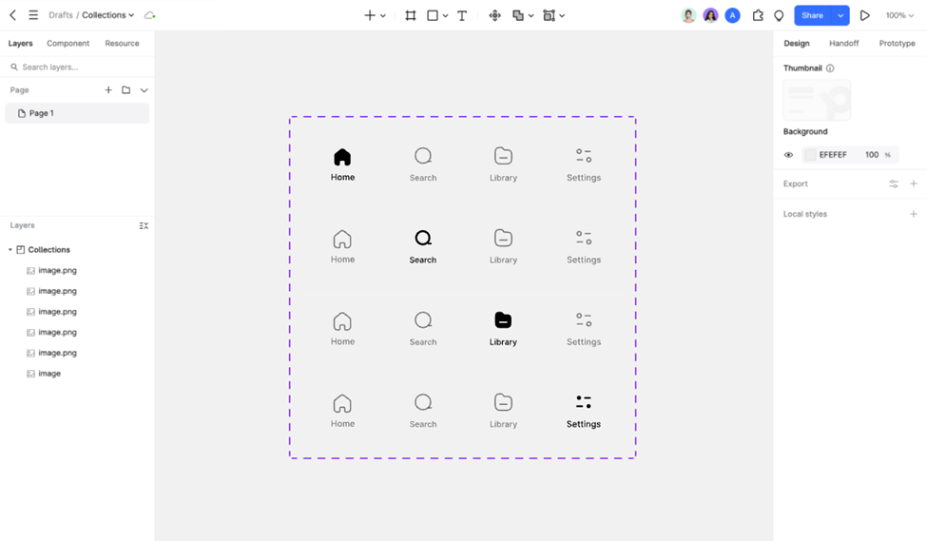Edit the EFEFEF hex color value
927x541 pixels.
click(833, 155)
